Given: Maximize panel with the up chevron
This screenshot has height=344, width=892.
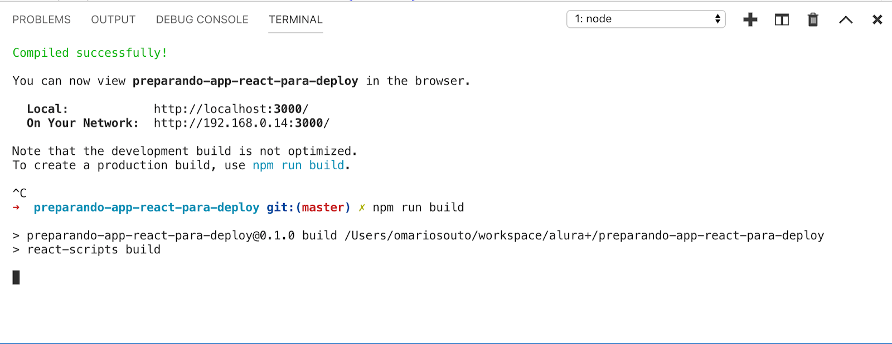Looking at the screenshot, I should [846, 19].
